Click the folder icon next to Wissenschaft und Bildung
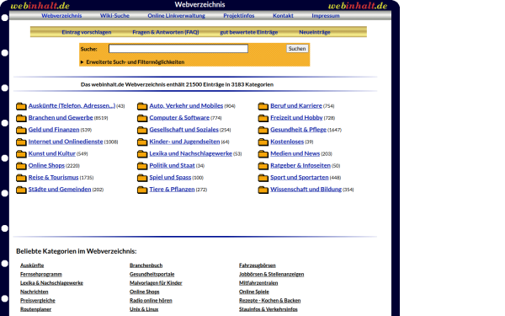Image resolution: width=505 pixels, height=316 pixels. click(263, 190)
